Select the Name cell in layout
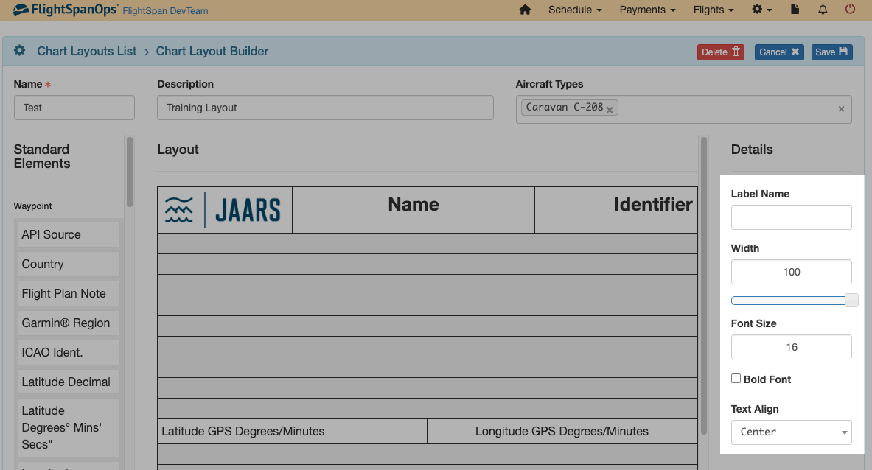 (414, 210)
